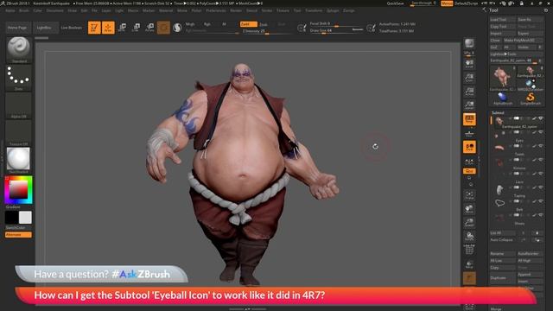Select the Move transform icon
The width and height of the screenshot is (553, 311).
coord(123,28)
